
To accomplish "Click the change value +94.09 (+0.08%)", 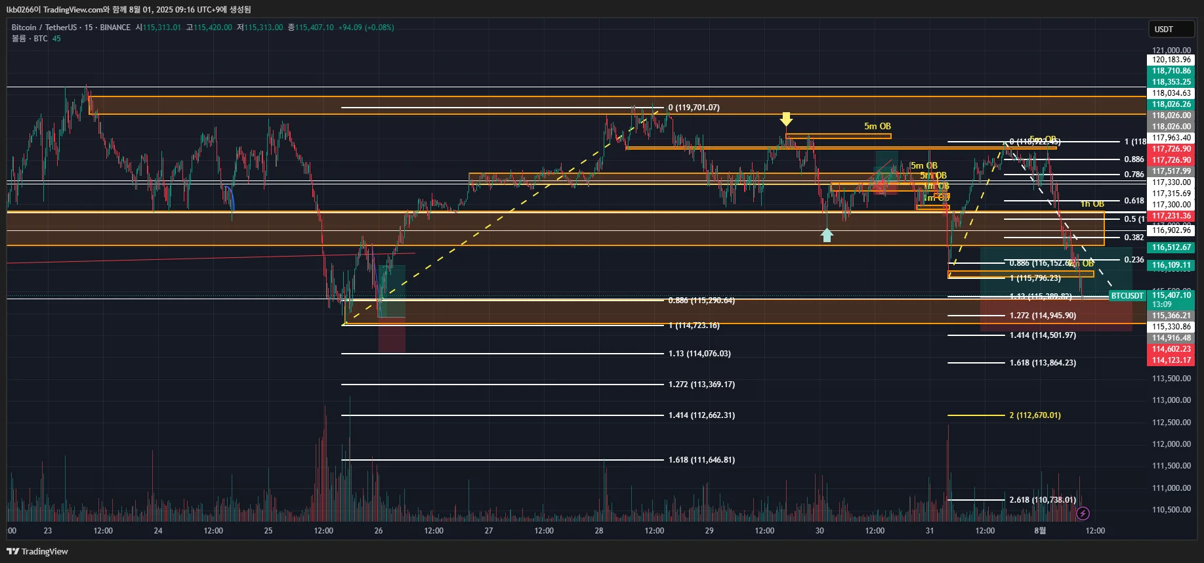I will [x=366, y=28].
